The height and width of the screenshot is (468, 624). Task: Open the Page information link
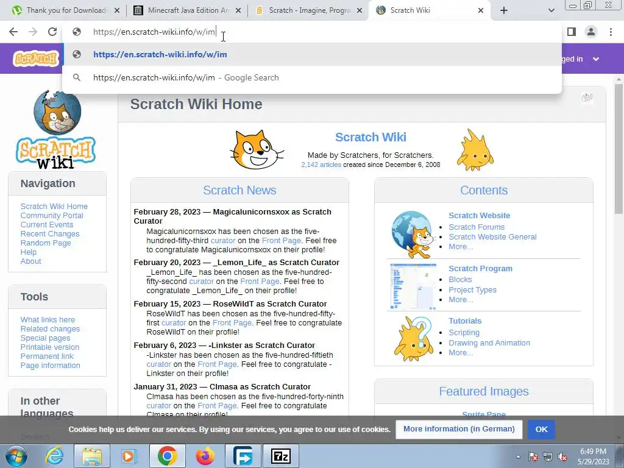pos(50,366)
